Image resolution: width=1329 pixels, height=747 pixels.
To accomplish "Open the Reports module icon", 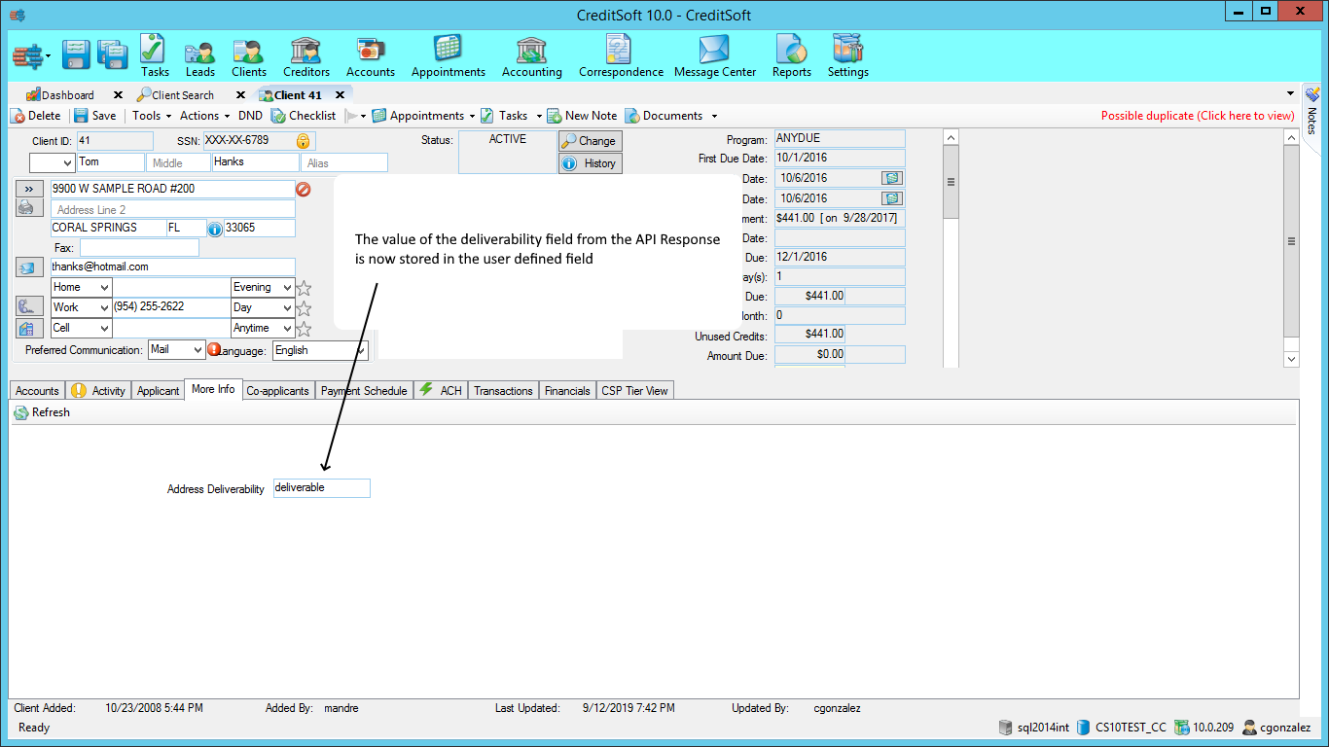I will [792, 55].
